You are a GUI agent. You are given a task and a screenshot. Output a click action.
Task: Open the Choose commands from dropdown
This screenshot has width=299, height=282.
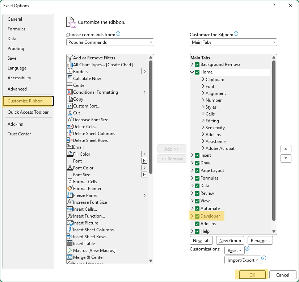point(110,42)
